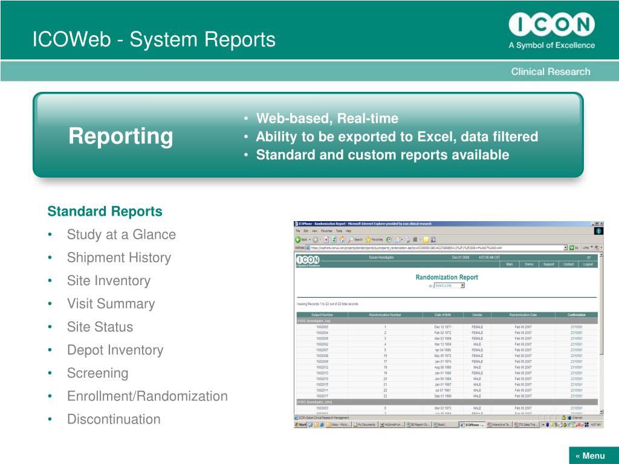Click the Standard Reports heading

tap(105, 211)
